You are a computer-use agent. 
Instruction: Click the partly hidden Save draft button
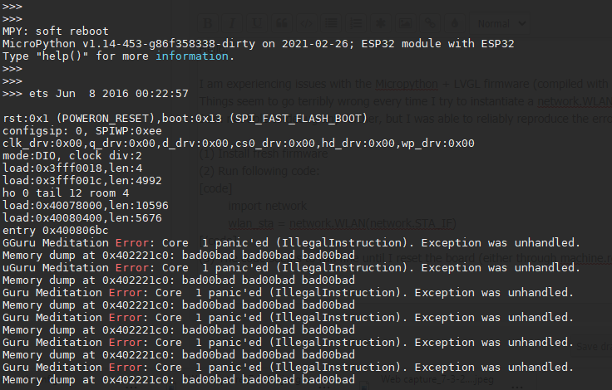pos(591,346)
